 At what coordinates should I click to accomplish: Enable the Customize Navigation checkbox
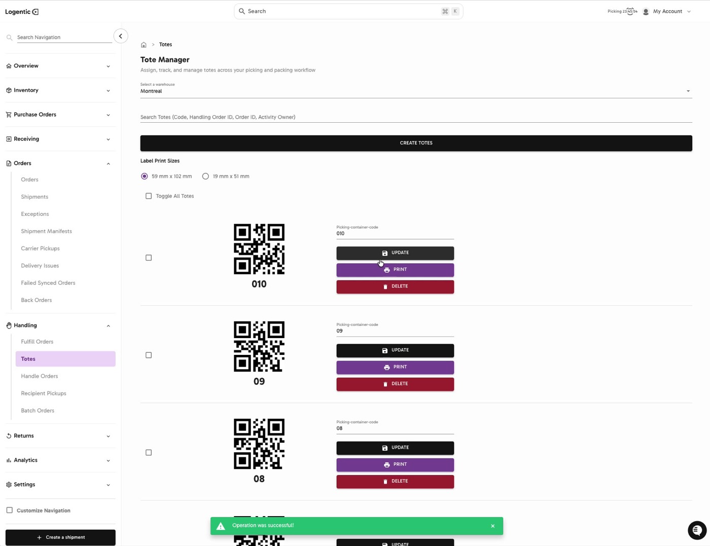(x=9, y=511)
